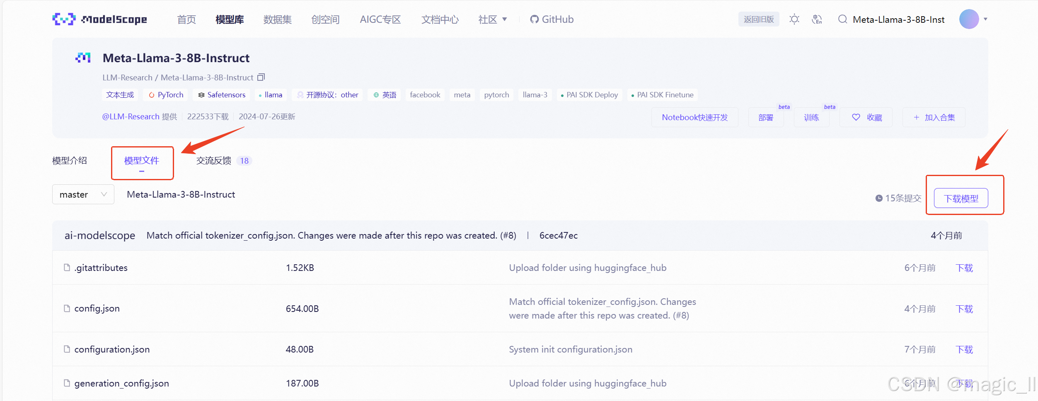
Task: Switch to the 模型介绍 tab
Action: [x=70, y=160]
